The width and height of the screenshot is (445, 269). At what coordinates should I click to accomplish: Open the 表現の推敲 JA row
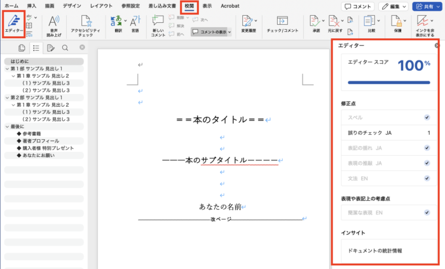(x=389, y=163)
